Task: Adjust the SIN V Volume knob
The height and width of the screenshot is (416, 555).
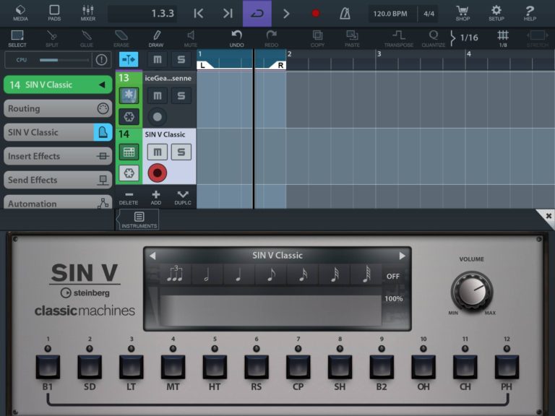Action: click(471, 291)
